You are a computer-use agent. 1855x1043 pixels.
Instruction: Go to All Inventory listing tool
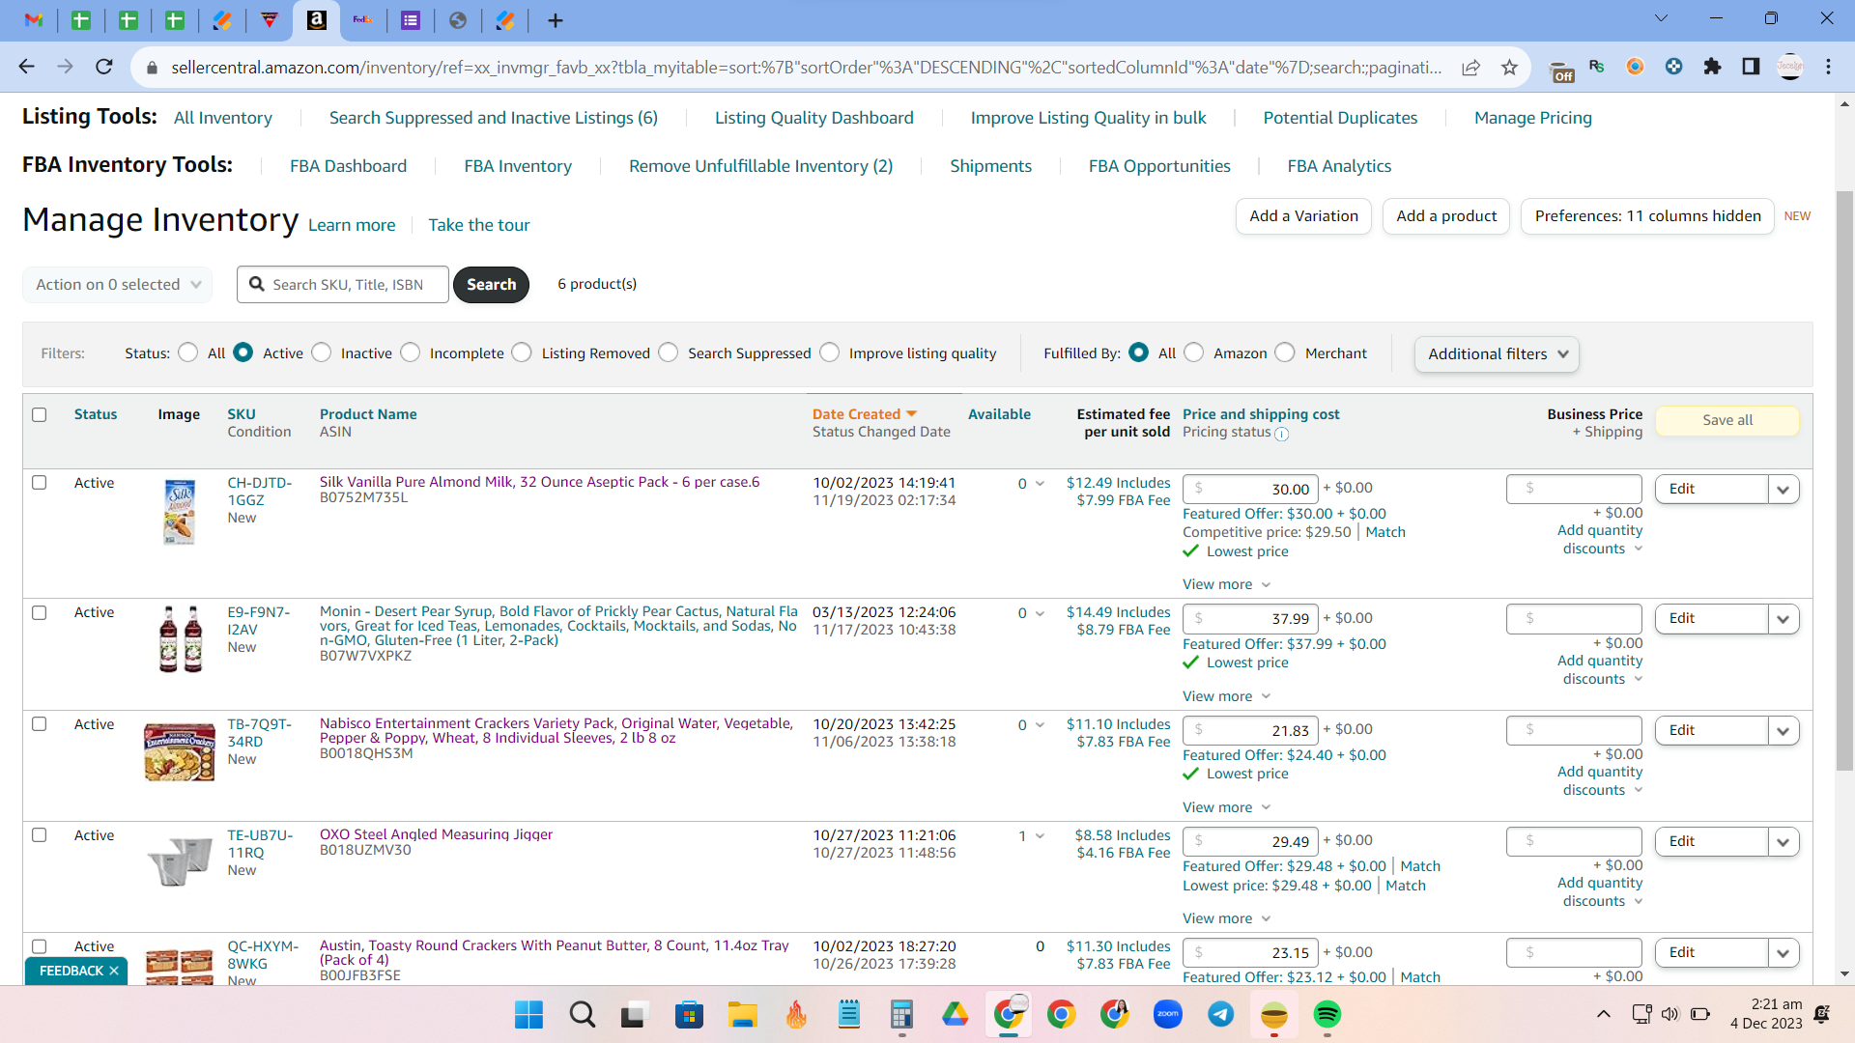pyautogui.click(x=223, y=118)
